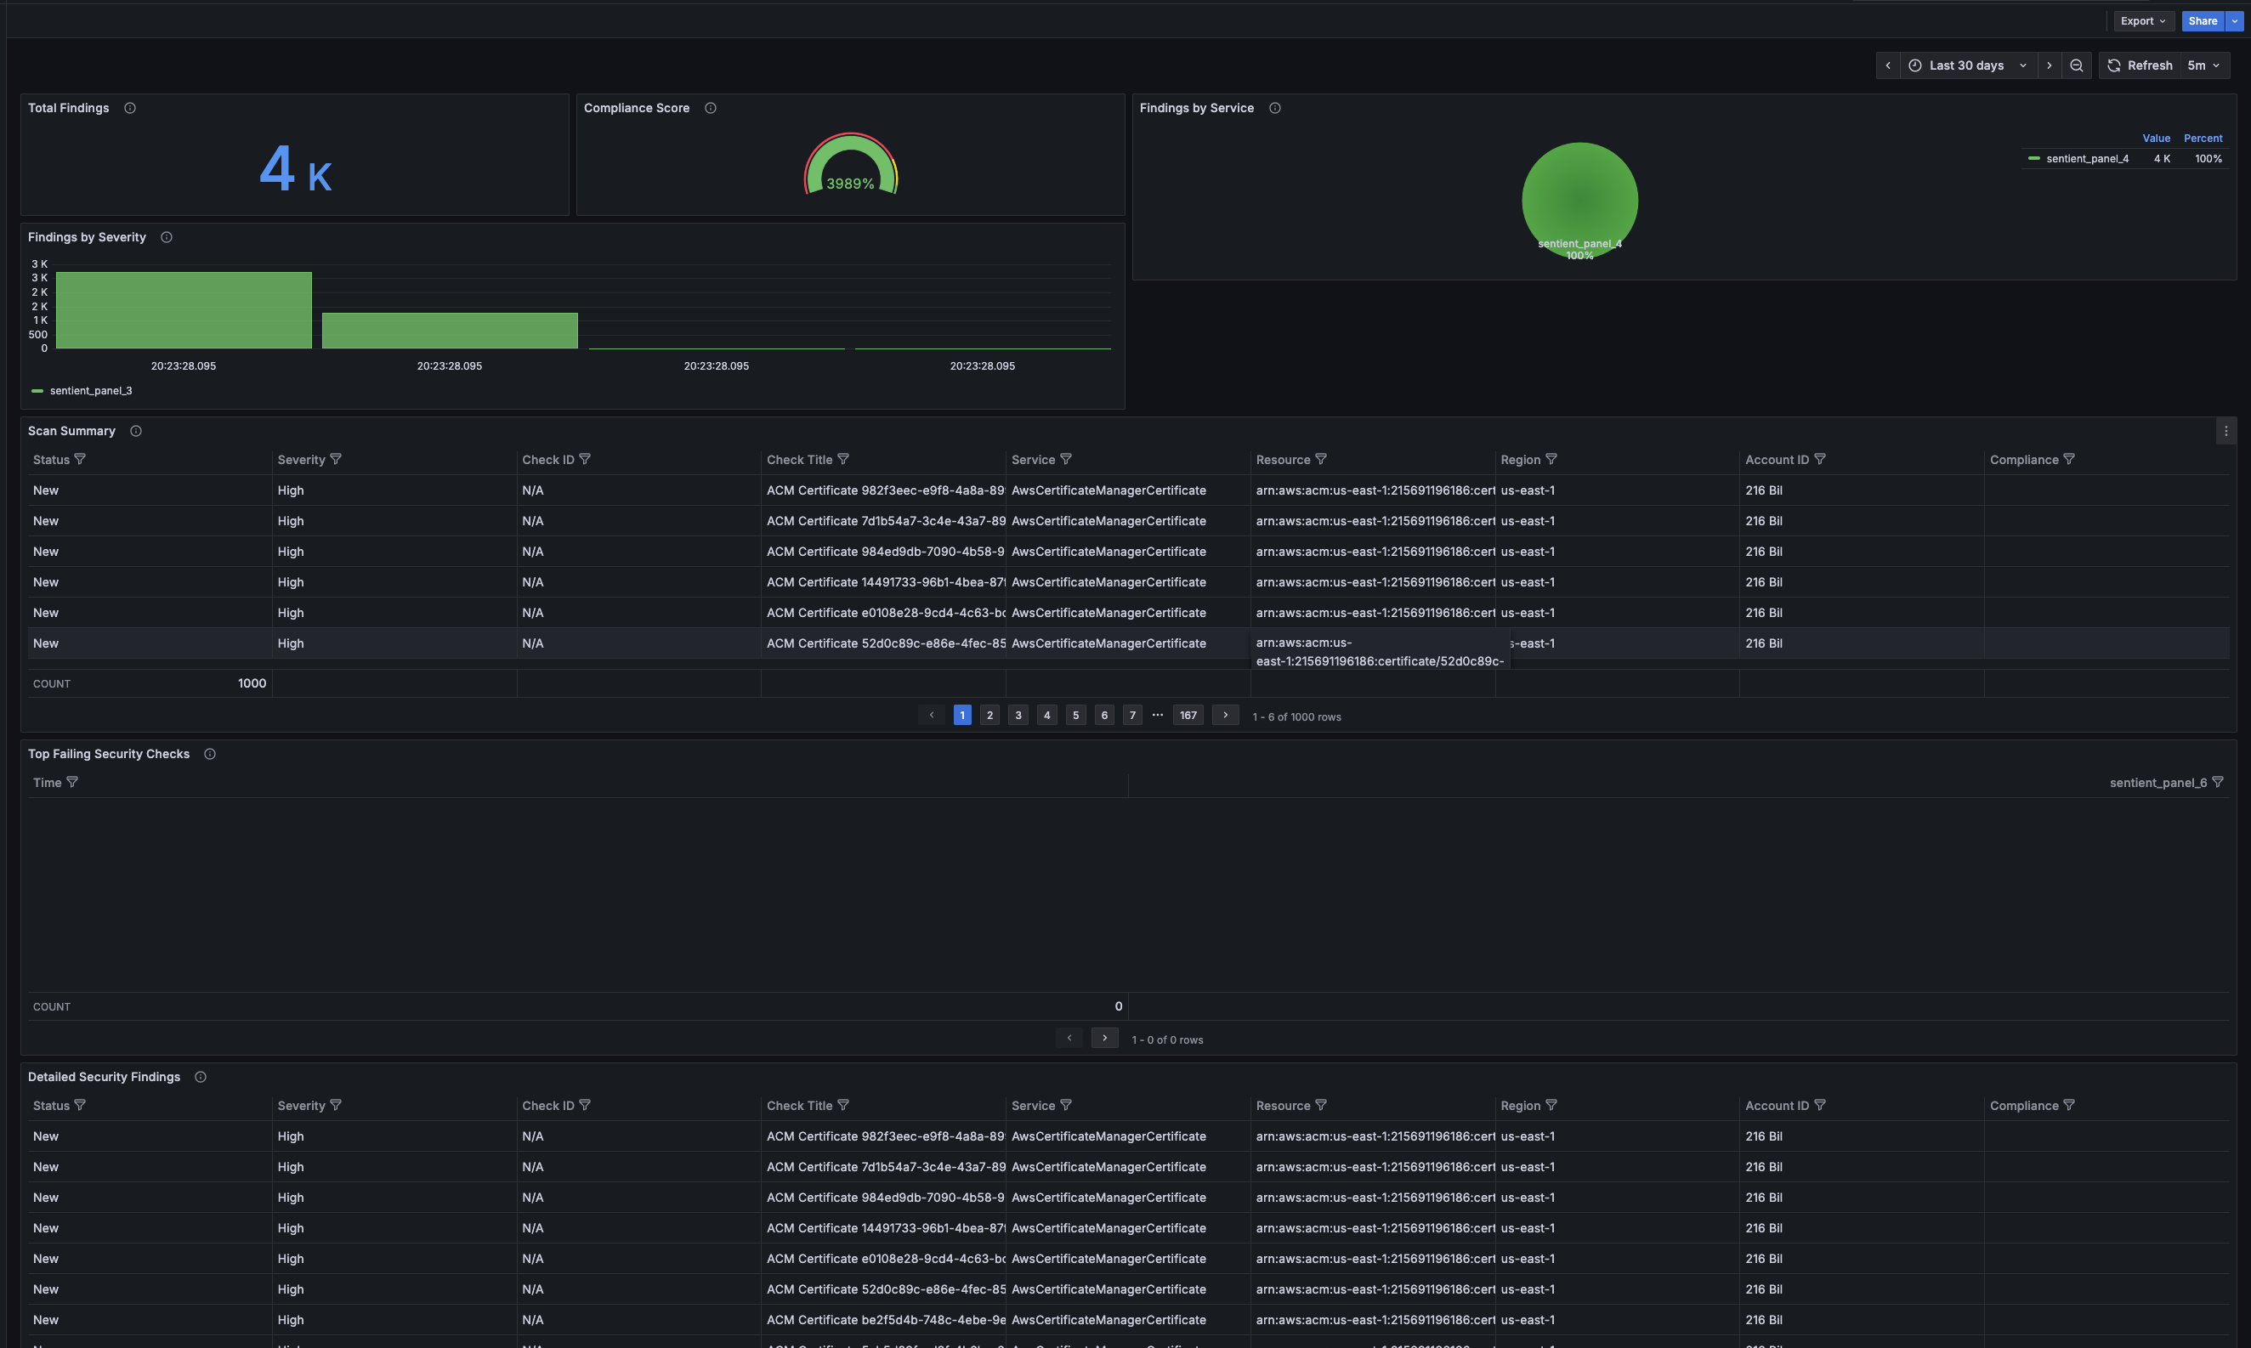Image resolution: width=2251 pixels, height=1348 pixels.
Task: Sort service legend by Value header
Action: (2156, 138)
